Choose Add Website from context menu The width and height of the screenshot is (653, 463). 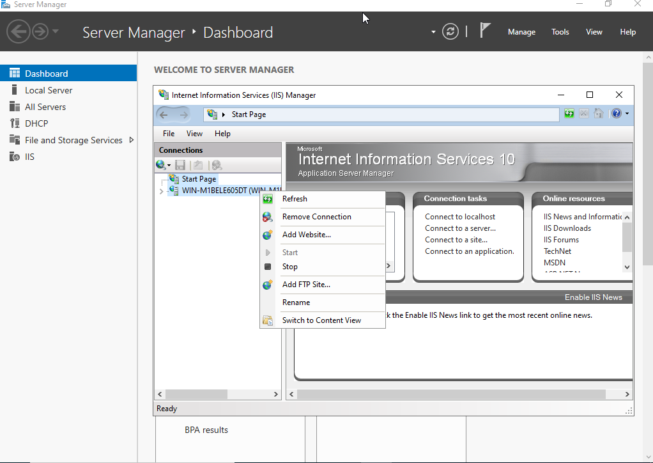[x=322, y=235]
